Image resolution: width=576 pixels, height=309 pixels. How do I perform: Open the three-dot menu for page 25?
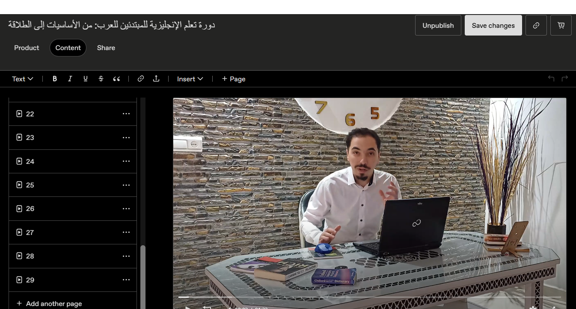126,185
